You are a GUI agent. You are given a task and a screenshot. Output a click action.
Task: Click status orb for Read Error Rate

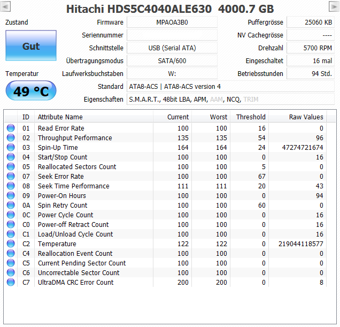click(11, 128)
